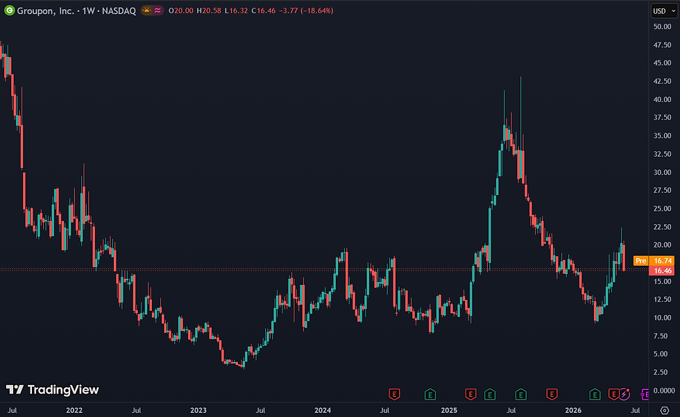Select the green earnings marker just after the 2026 label

tap(595, 395)
